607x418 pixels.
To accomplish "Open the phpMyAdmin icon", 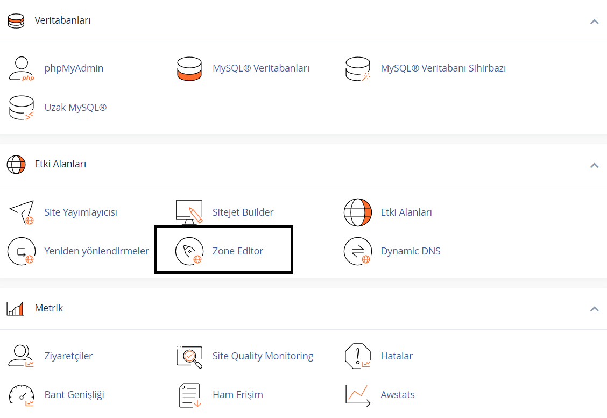I will coord(22,68).
